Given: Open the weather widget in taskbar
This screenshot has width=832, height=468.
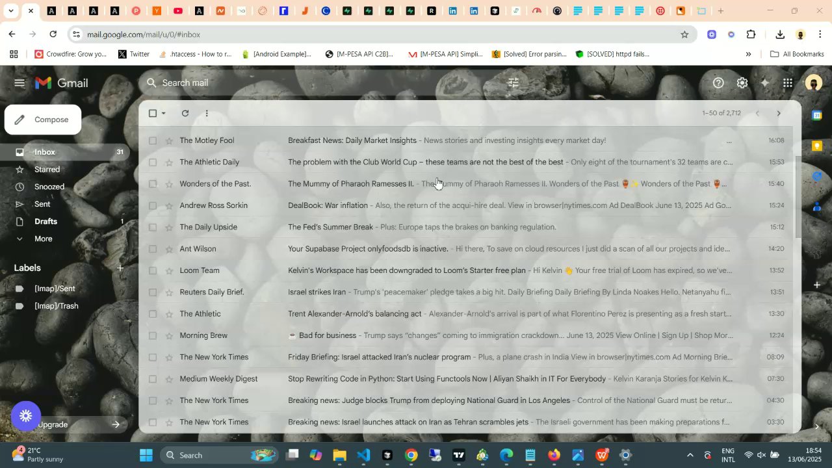Looking at the screenshot, I should point(38,454).
